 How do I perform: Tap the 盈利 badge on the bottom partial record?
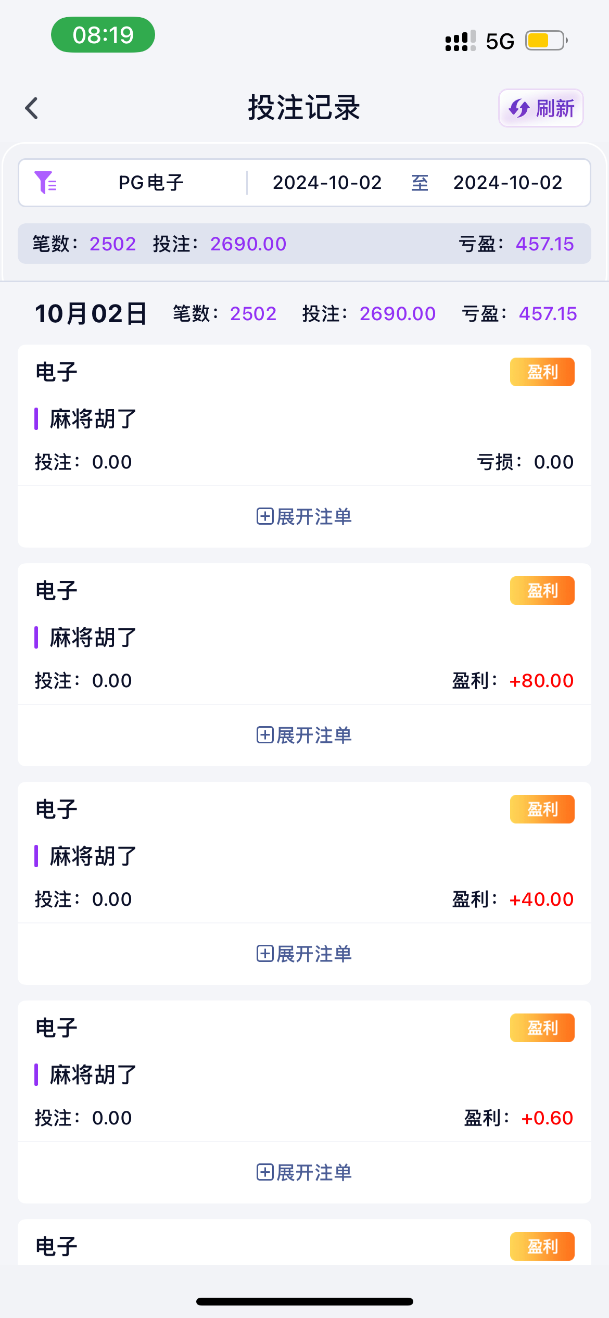point(542,1247)
